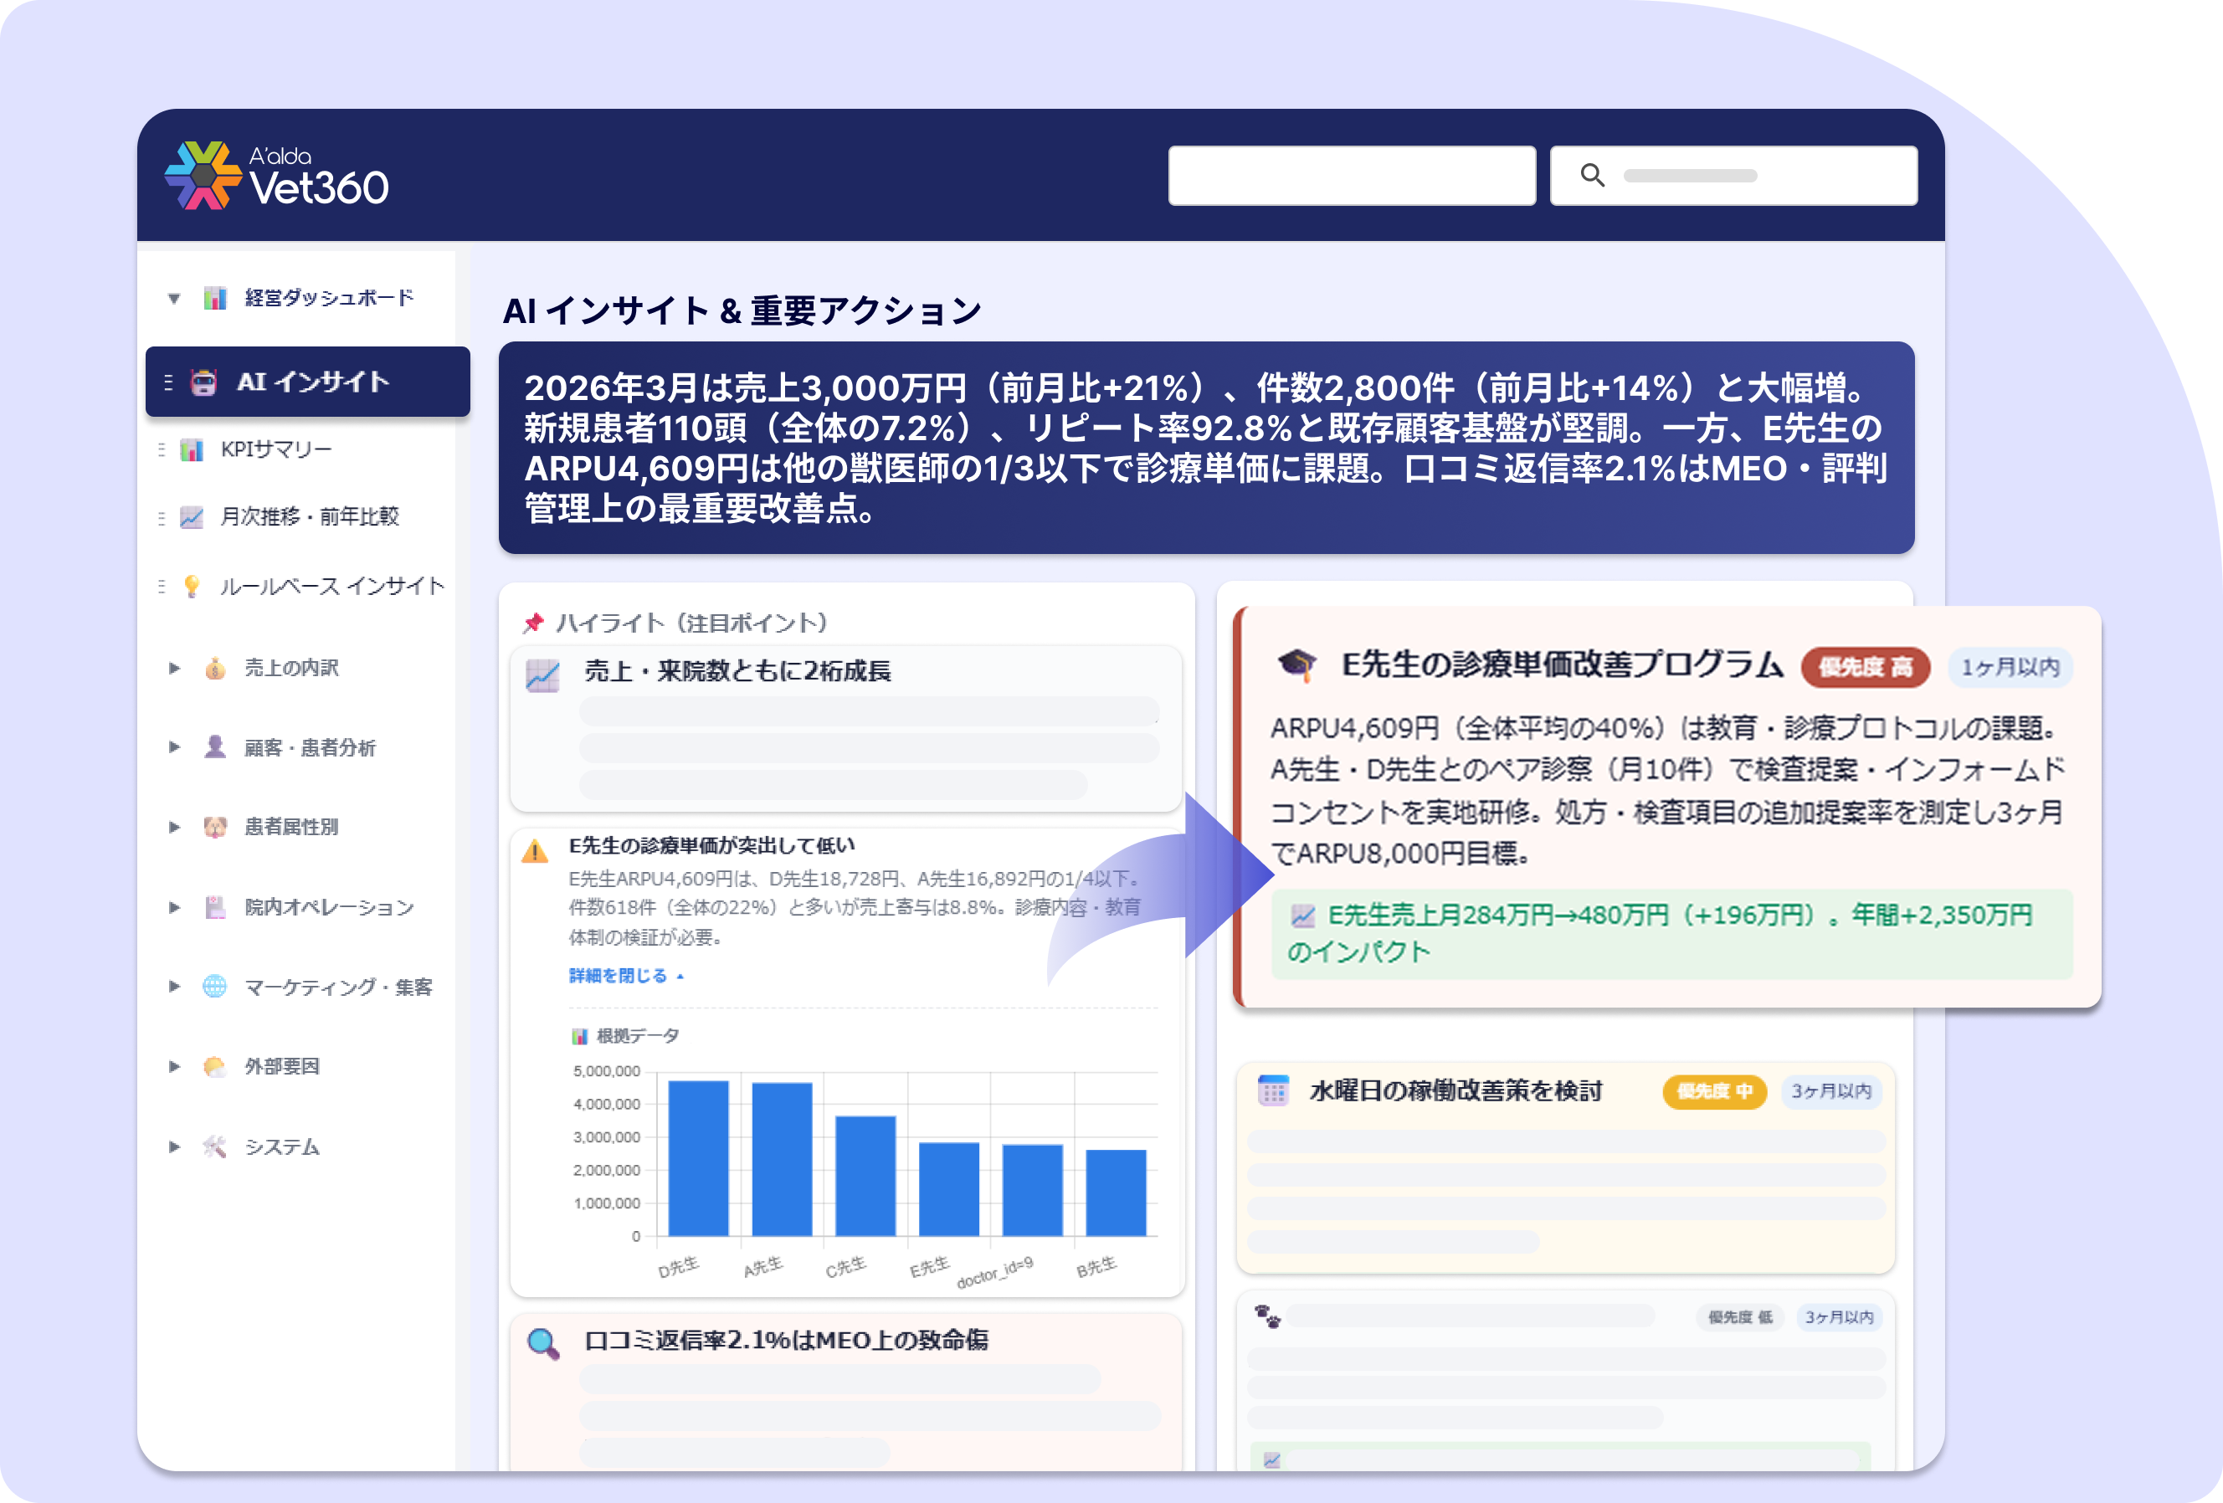The width and height of the screenshot is (2223, 1503).
Task: Click the empty header field left of search
Action: click(x=1352, y=175)
